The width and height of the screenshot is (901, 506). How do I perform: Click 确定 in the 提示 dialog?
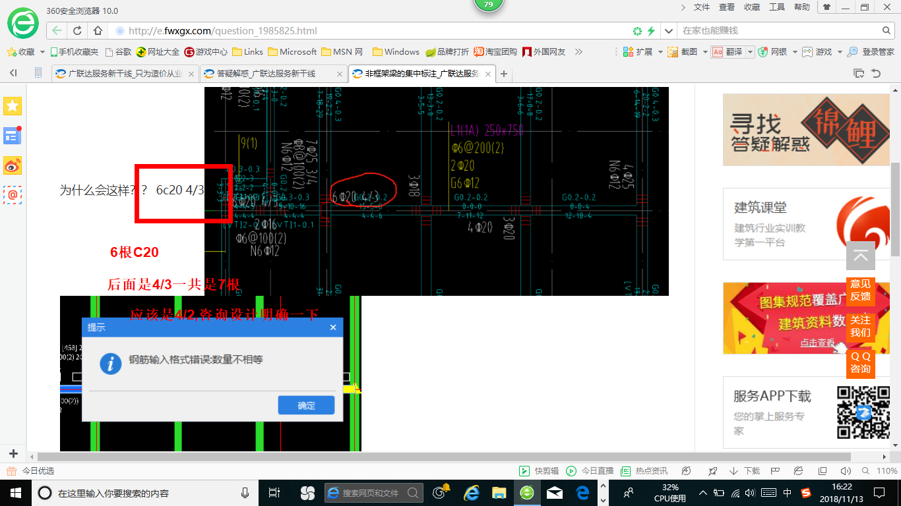coord(306,405)
